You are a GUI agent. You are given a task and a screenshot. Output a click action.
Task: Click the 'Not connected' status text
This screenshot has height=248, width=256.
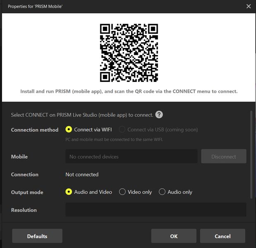pyautogui.click(x=82, y=174)
